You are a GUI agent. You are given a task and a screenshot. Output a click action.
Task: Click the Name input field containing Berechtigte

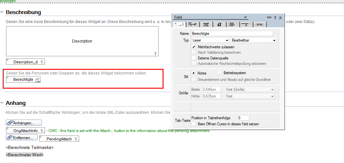[x=232, y=34]
